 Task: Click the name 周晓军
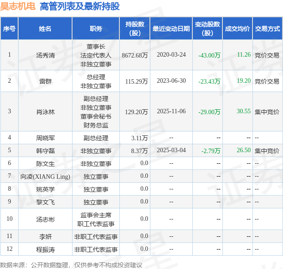point(45,138)
